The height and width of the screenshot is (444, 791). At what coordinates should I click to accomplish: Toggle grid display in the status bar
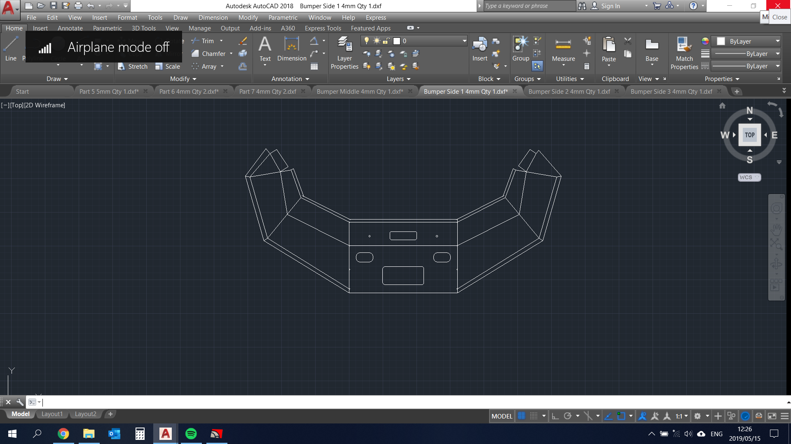point(521,416)
